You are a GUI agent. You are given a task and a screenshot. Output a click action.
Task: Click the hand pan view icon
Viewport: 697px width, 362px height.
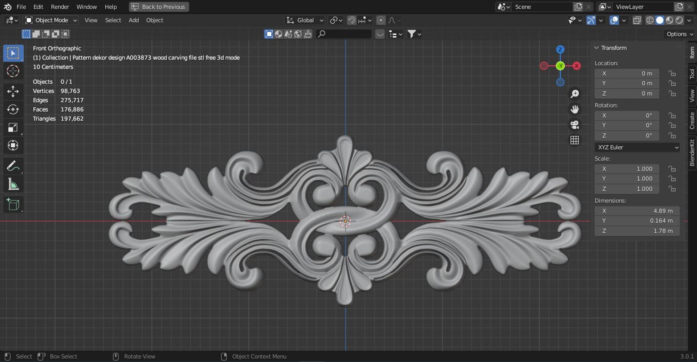575,109
